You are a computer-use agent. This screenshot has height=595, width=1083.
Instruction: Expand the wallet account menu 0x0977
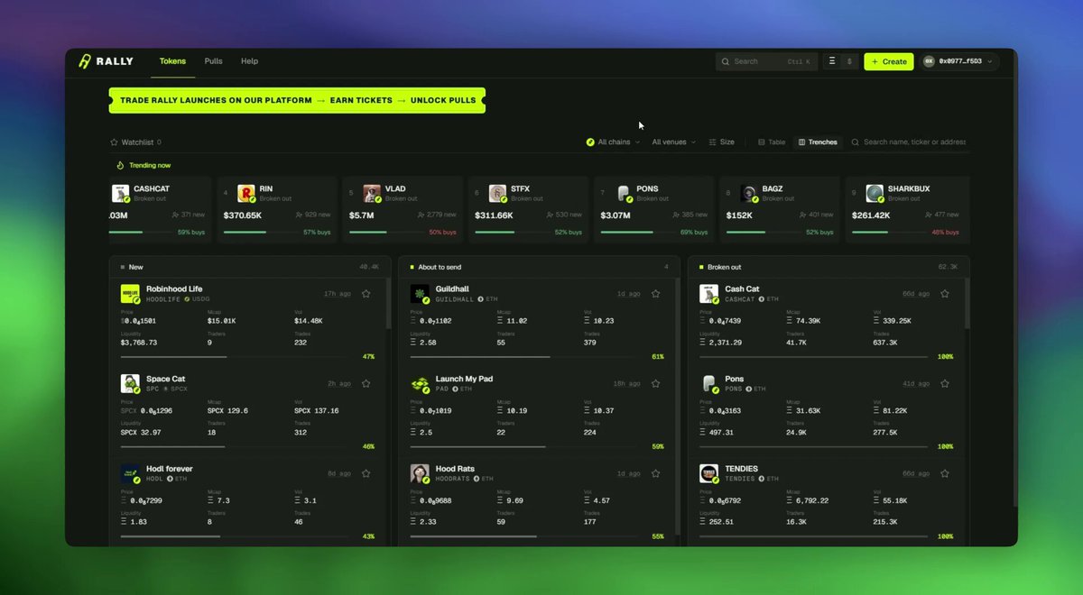(959, 61)
